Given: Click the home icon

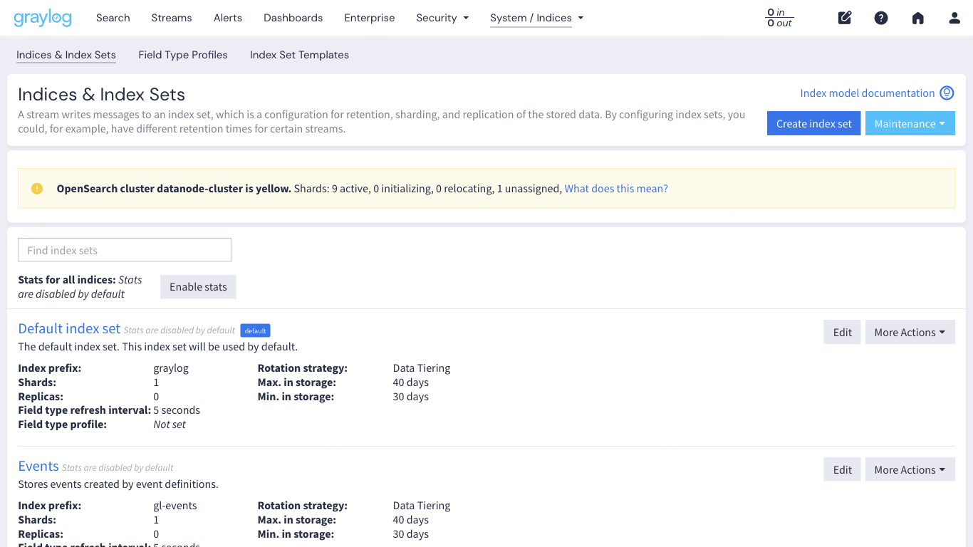Looking at the screenshot, I should click(x=917, y=18).
